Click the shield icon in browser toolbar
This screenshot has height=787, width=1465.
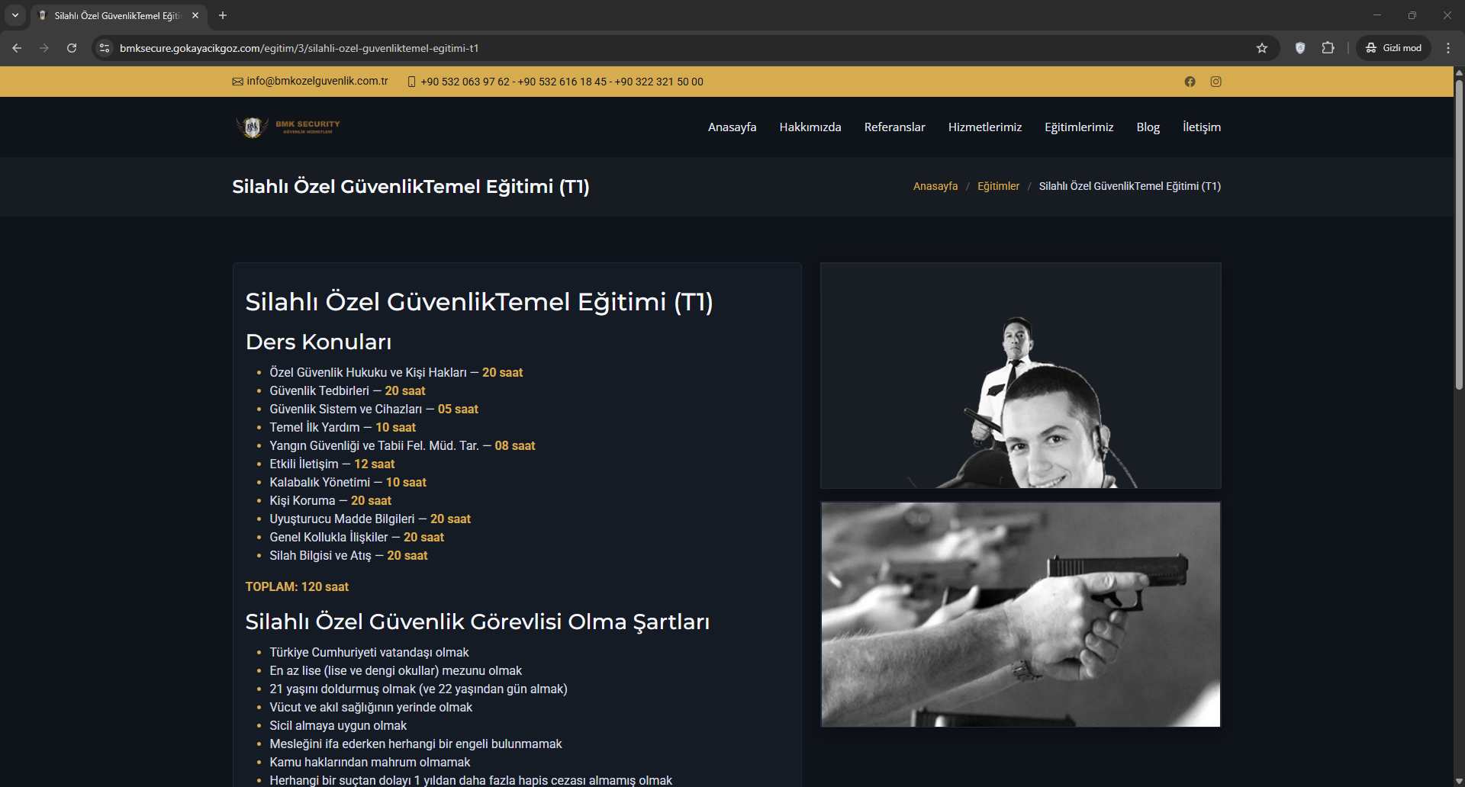(1300, 48)
